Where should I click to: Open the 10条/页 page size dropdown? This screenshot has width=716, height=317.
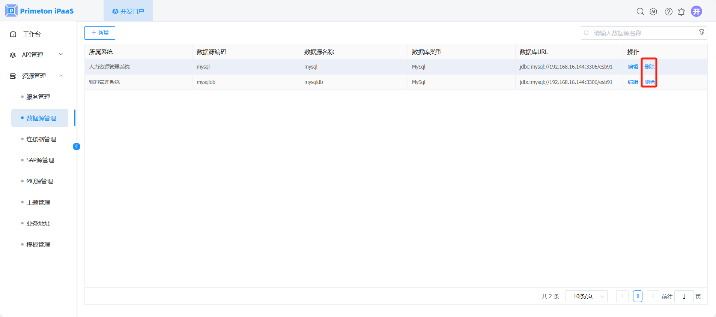coord(586,296)
